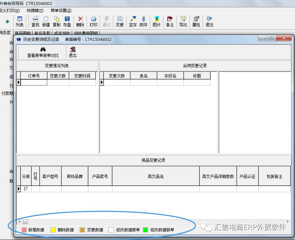Image resolution: width=295 pixels, height=240 pixels.
Task: Select the 订单号 cell in change list
Action: pos(34,82)
